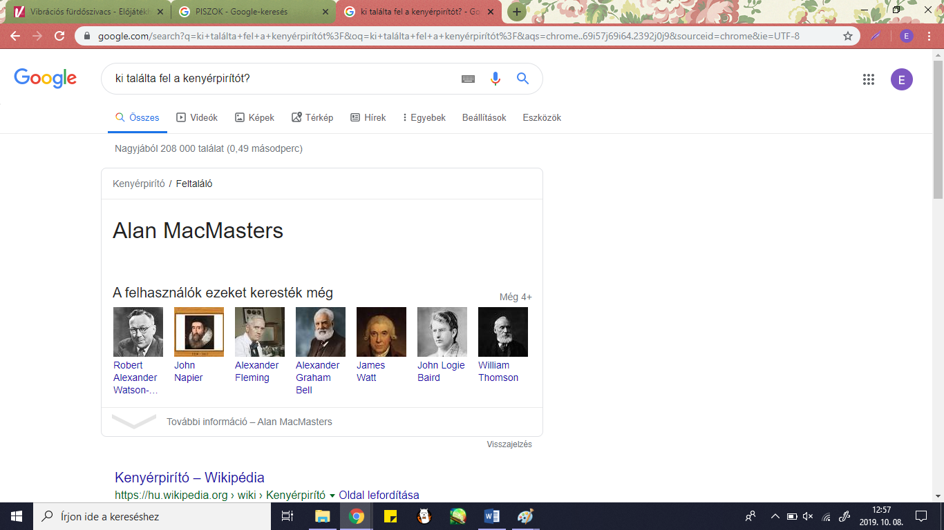View site security lock information
The width and height of the screenshot is (944, 530).
coord(87,36)
